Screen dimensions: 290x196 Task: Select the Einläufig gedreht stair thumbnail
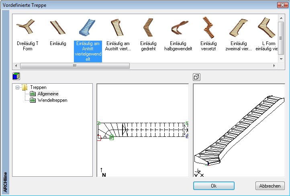148,27
